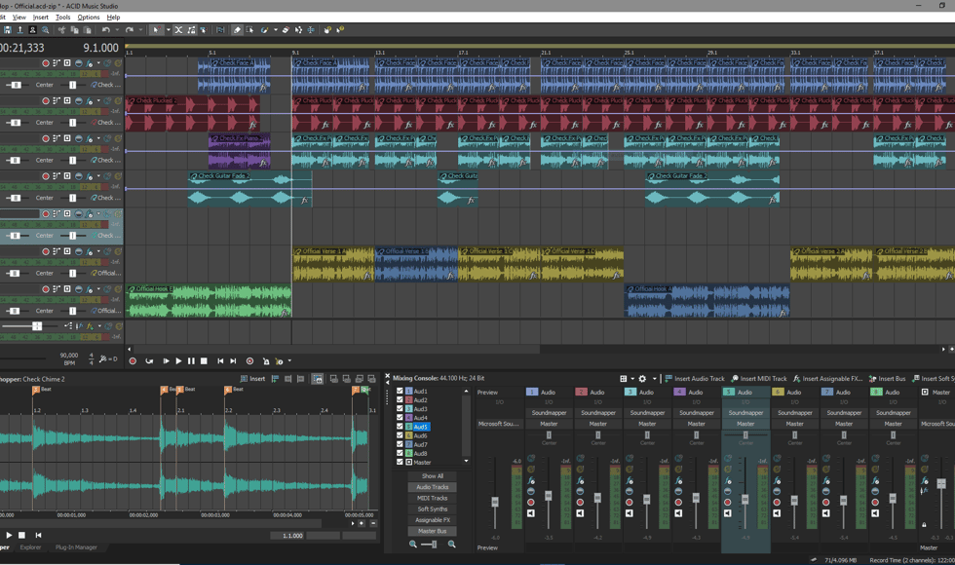The width and height of the screenshot is (955, 565).
Task: Stop playback in the main transport
Action: 204,361
